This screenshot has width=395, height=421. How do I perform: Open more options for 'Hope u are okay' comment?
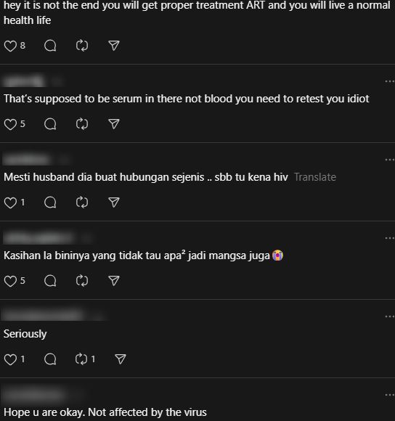coord(389,395)
